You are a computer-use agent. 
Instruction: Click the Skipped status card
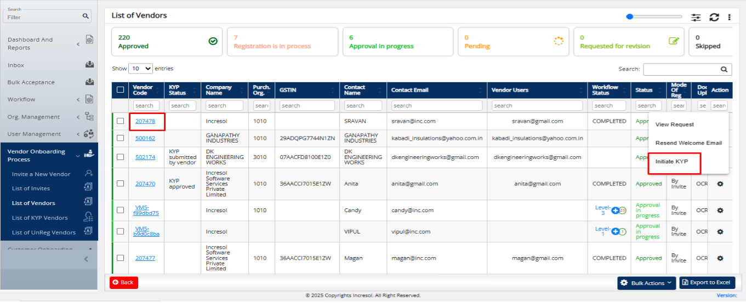point(711,42)
